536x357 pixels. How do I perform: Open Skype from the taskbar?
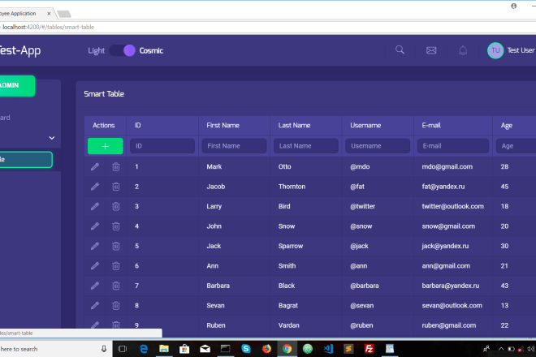pos(246,349)
